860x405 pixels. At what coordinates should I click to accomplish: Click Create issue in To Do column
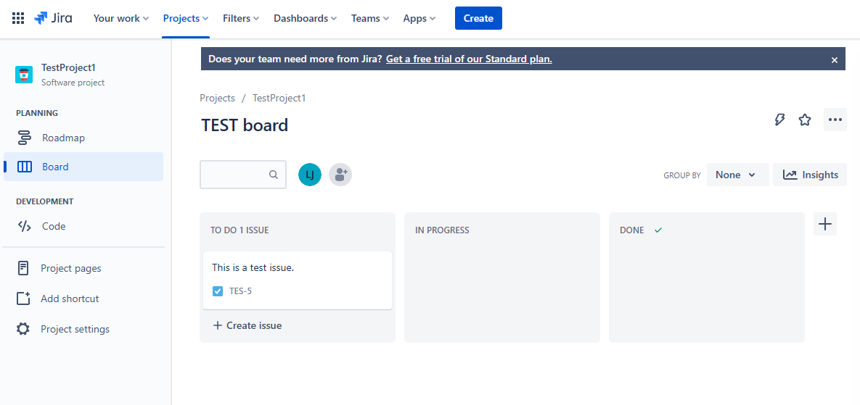[247, 325]
